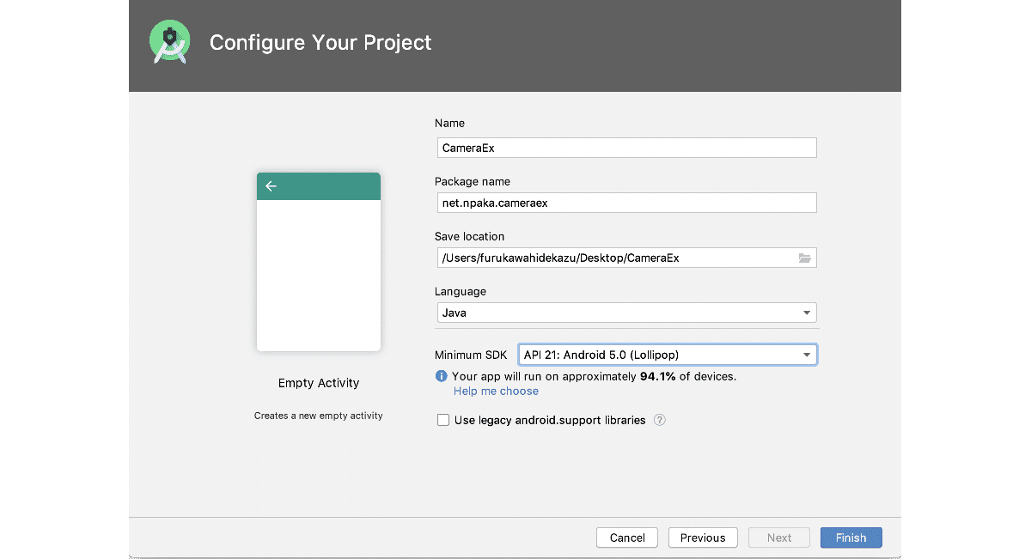Click the question mark help icon
1031x559 pixels.
tap(660, 420)
